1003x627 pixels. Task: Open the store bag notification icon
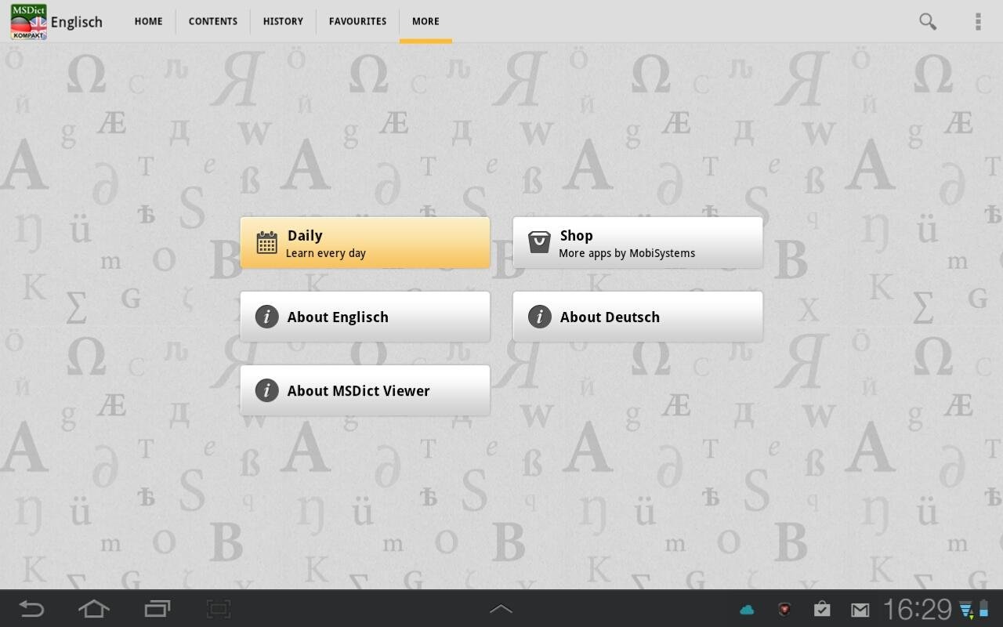tap(822, 609)
